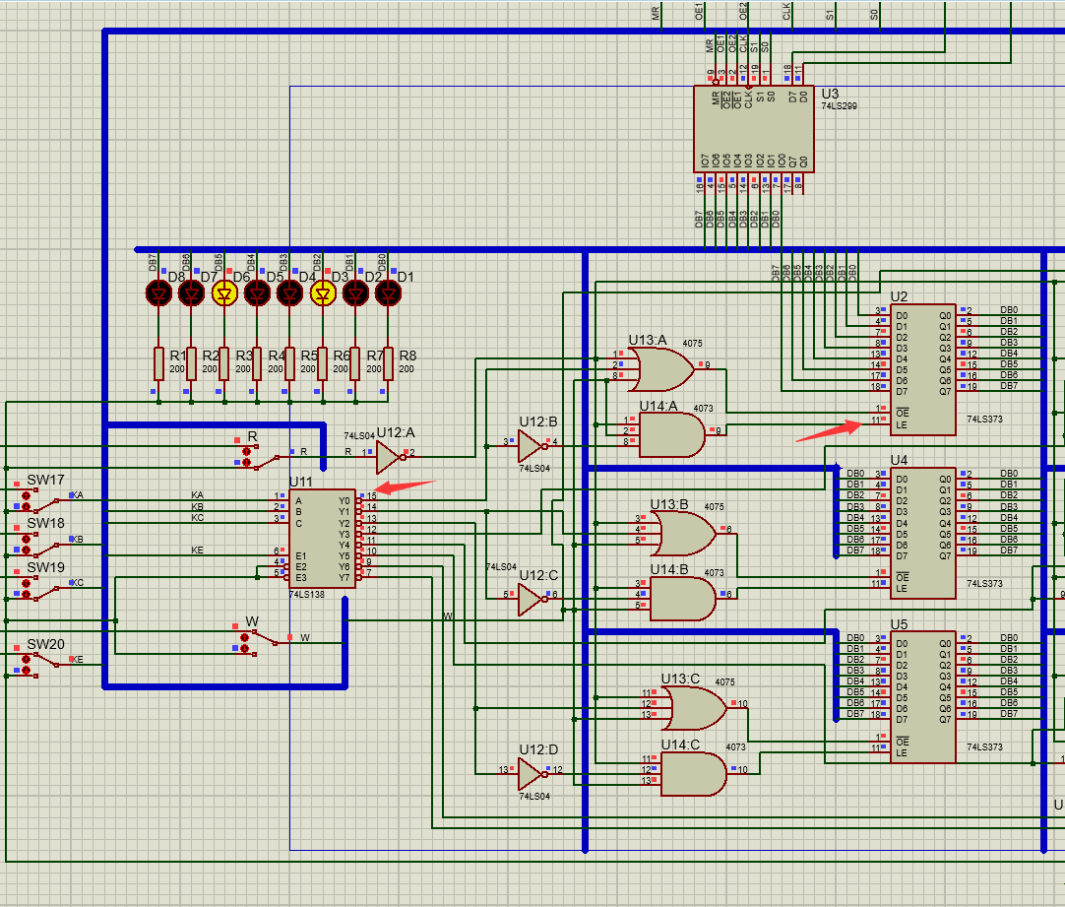
Task: Select resistor R4
Action: pyautogui.click(x=257, y=364)
